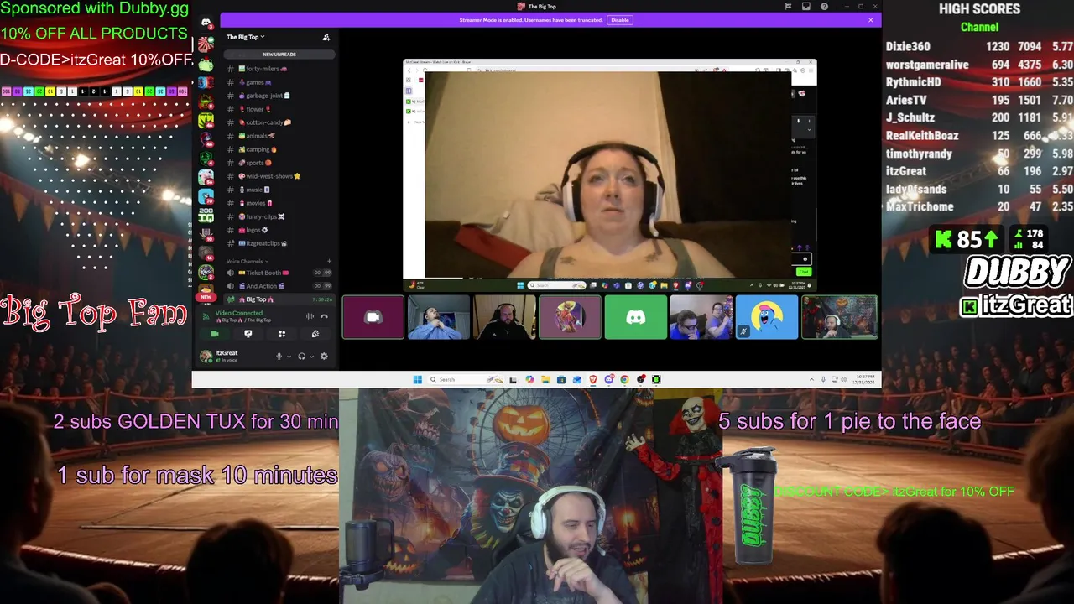Open the cotton-candy channel
This screenshot has height=604, width=1074.
[x=279, y=122]
